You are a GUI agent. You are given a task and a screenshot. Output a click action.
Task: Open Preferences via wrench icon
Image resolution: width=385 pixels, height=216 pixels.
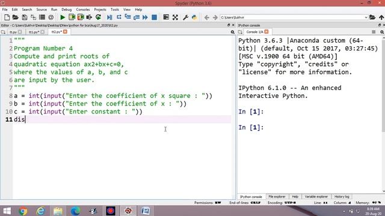[x=185, y=17]
